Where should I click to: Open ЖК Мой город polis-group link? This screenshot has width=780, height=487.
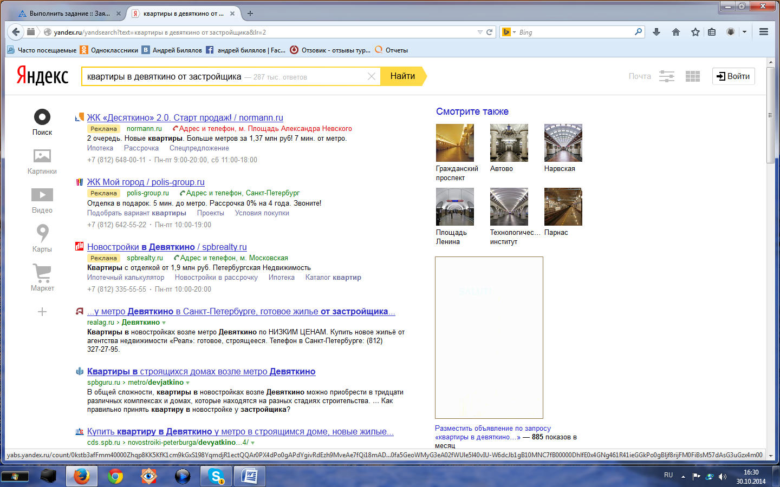[x=146, y=182]
